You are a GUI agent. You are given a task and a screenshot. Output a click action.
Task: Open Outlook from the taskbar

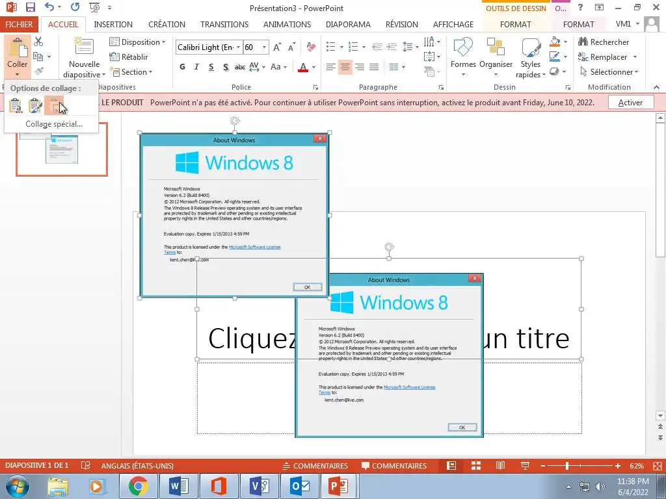pyautogui.click(x=299, y=486)
